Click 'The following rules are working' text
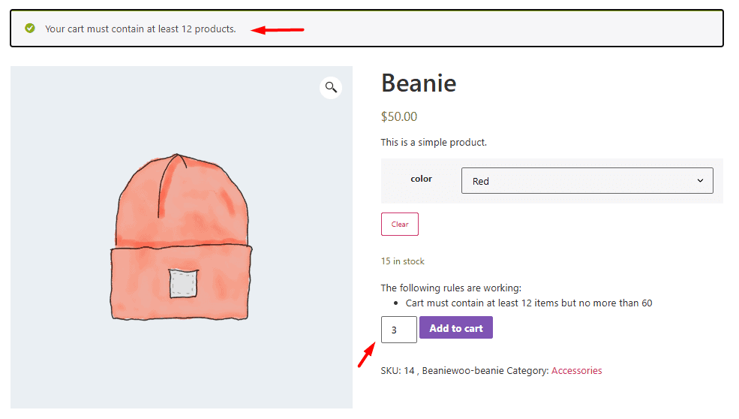This screenshot has height=419, width=739. [450, 288]
